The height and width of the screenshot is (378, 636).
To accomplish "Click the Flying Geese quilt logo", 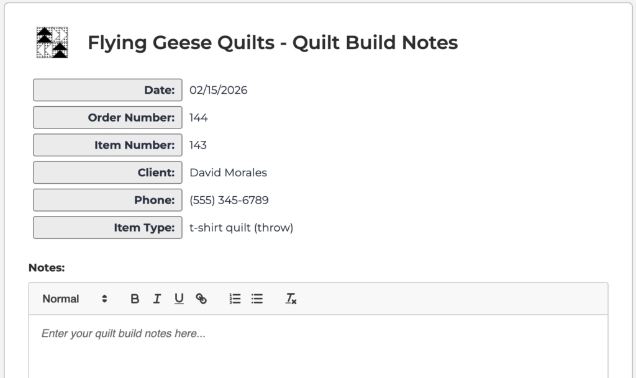I will [52, 43].
